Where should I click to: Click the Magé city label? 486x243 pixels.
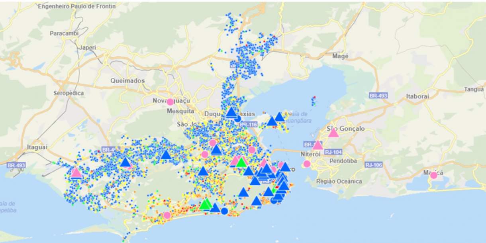(x=341, y=56)
